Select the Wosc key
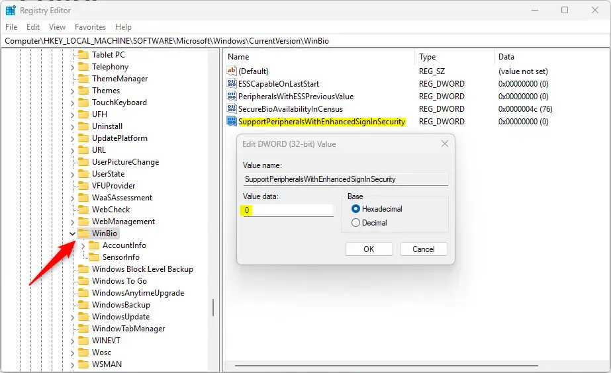Viewport: 611px width, 373px height. [x=101, y=352]
